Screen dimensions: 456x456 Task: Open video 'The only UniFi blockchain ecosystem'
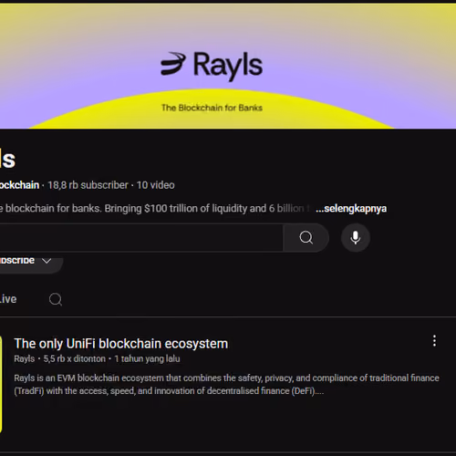121,344
